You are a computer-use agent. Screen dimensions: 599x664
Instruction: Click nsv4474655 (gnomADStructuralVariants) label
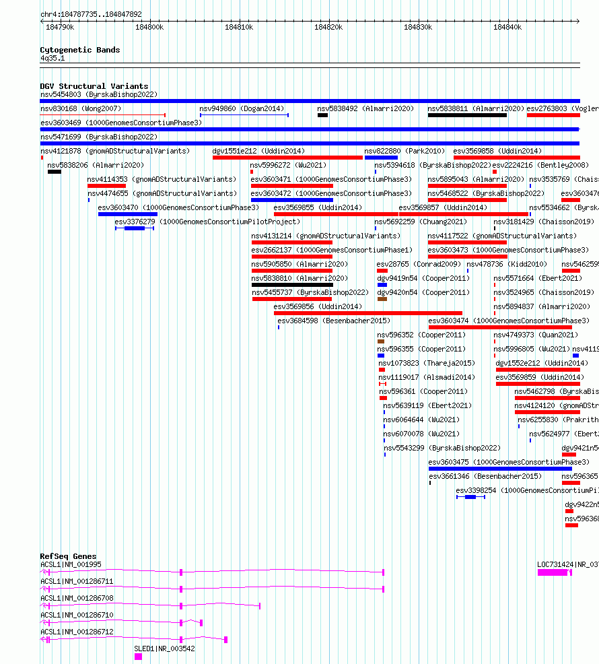click(x=162, y=193)
